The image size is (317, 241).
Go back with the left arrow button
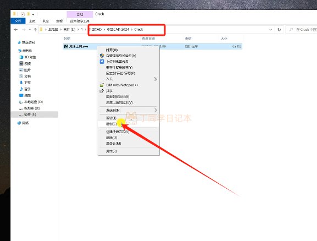(x=16, y=30)
